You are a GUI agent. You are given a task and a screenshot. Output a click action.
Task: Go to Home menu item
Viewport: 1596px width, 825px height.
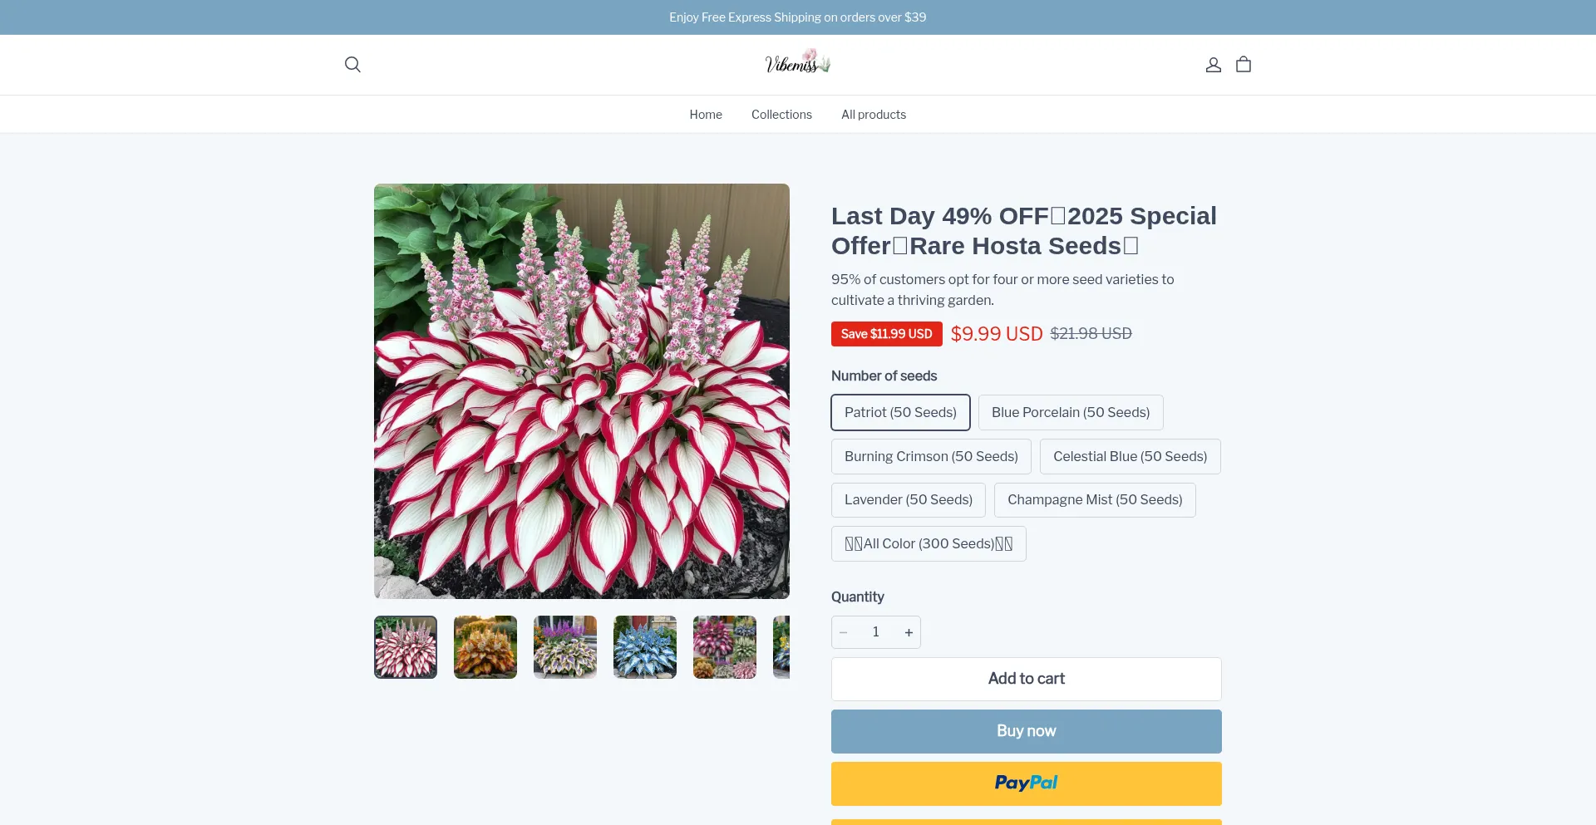[x=706, y=115]
